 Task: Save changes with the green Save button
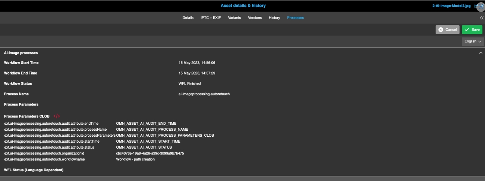click(x=472, y=30)
